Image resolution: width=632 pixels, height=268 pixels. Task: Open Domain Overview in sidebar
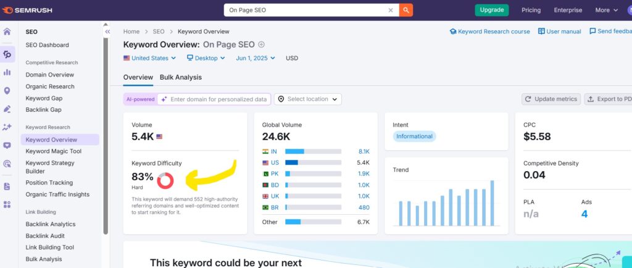coord(50,75)
